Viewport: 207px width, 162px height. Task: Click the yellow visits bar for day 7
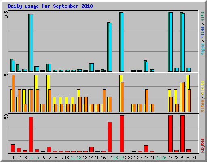[x=48, y=93]
